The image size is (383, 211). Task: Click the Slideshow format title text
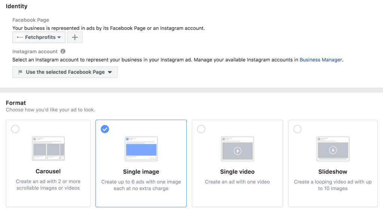(x=333, y=171)
